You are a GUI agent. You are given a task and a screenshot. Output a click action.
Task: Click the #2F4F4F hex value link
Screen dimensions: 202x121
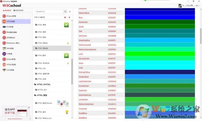112,95
